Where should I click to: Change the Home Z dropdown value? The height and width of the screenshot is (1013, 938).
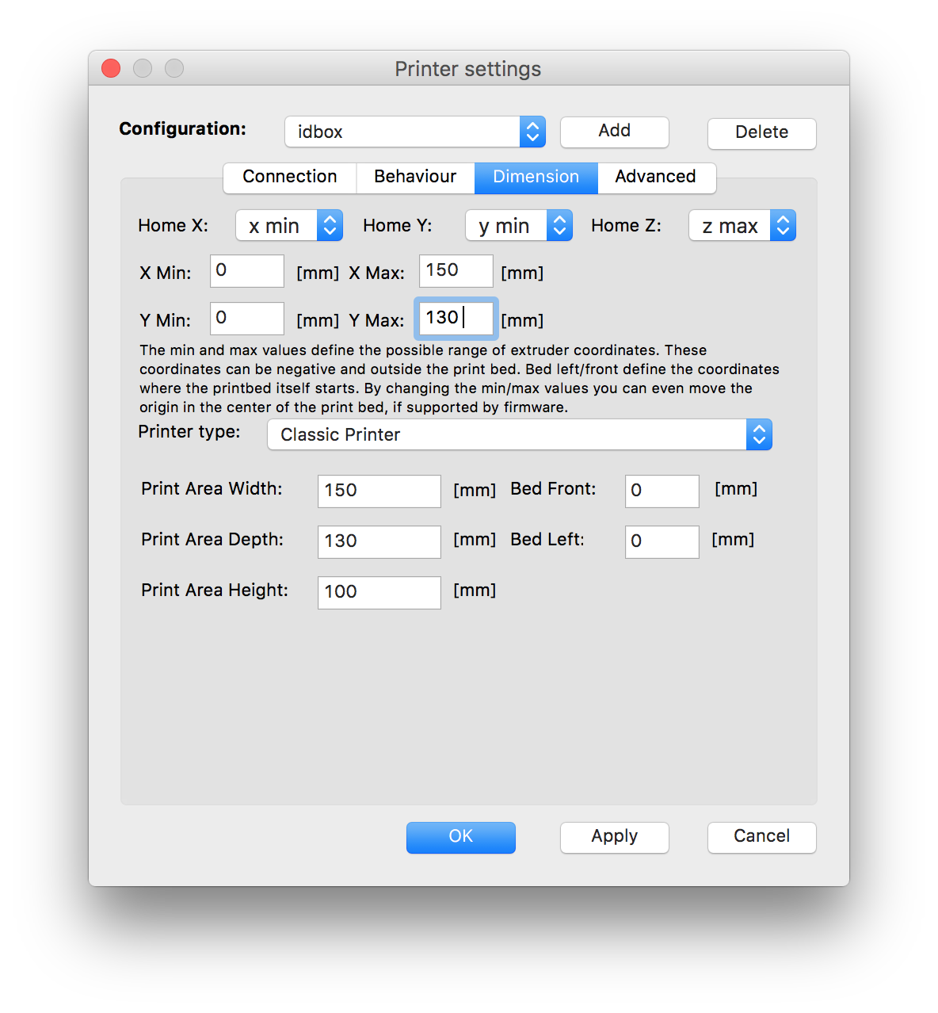coord(742,226)
